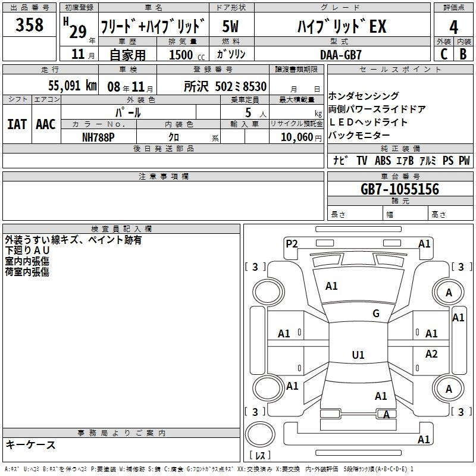Click the displacement value 1500 cc
Screen dimensions: 476x476
[x=187, y=55]
